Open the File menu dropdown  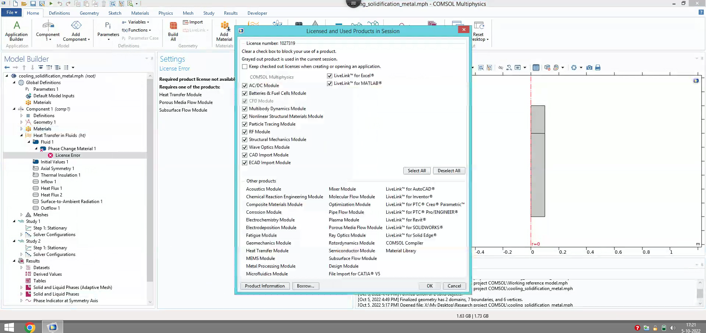click(x=11, y=12)
